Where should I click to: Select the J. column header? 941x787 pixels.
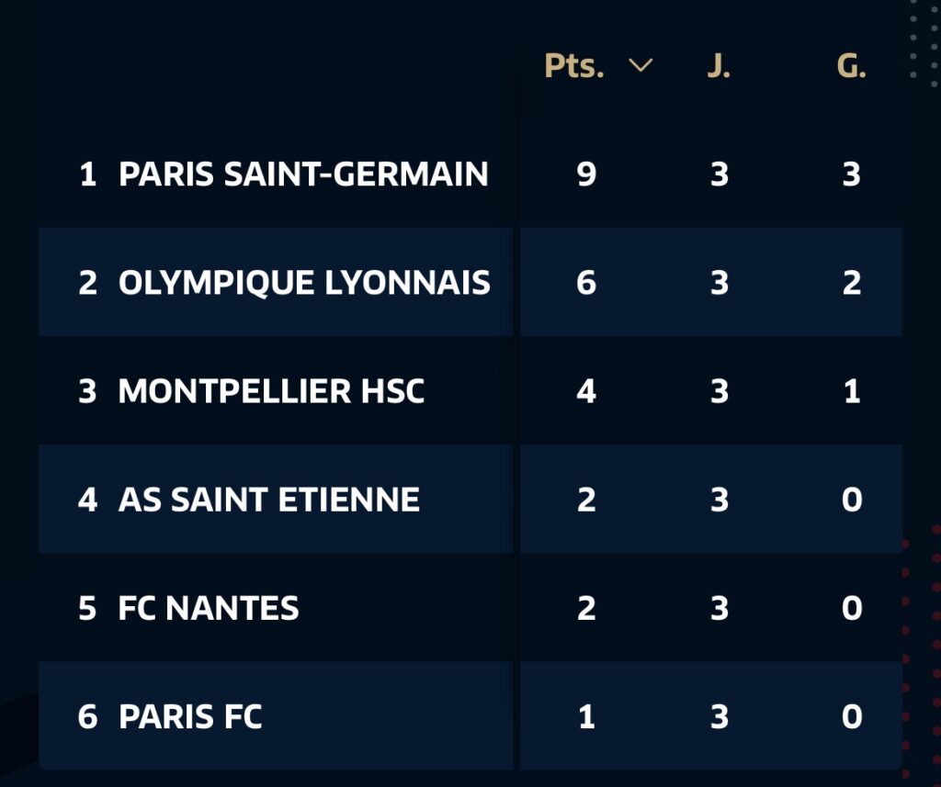[x=719, y=66]
